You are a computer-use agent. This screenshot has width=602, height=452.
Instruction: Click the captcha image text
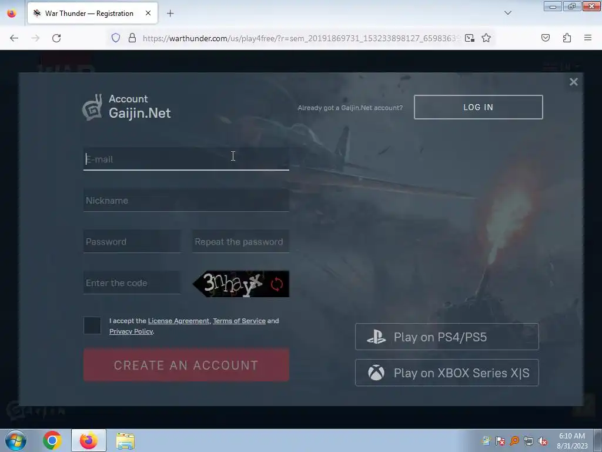[233, 284]
